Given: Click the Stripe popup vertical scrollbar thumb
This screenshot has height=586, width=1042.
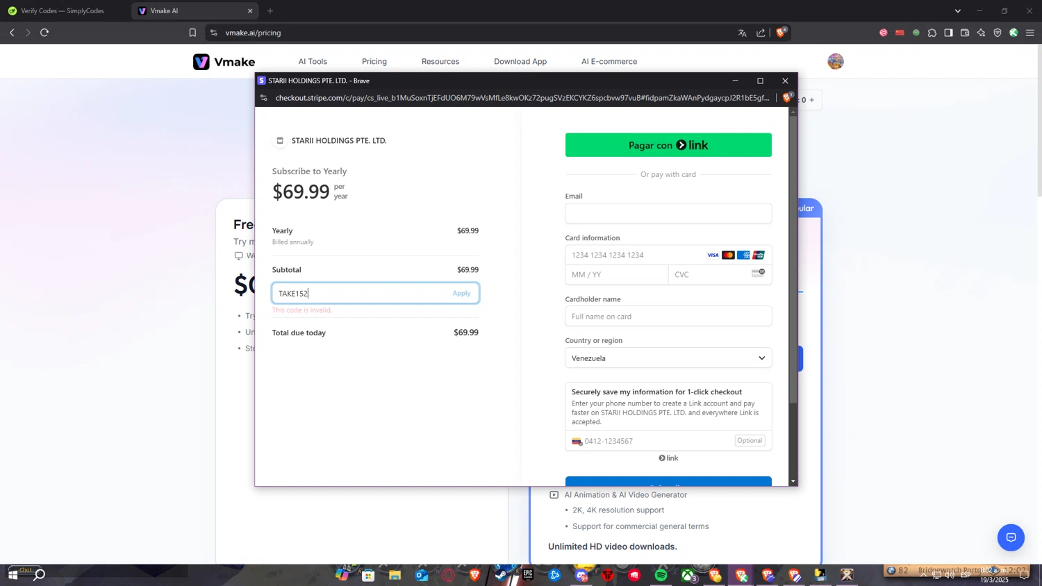Looking at the screenshot, I should coord(793,260).
